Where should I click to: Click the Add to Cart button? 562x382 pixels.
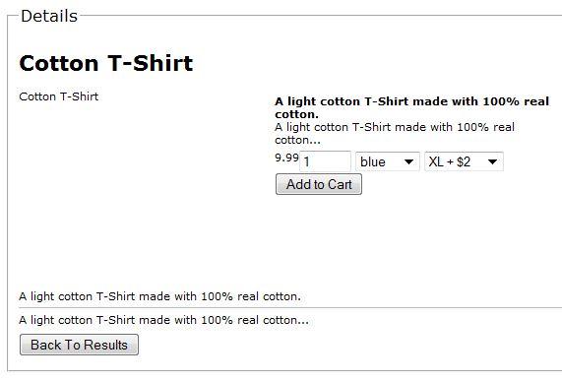pyautogui.click(x=319, y=184)
